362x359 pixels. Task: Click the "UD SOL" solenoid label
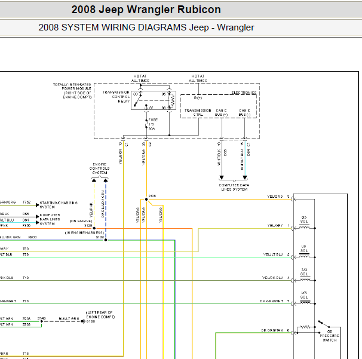(x=304, y=248)
